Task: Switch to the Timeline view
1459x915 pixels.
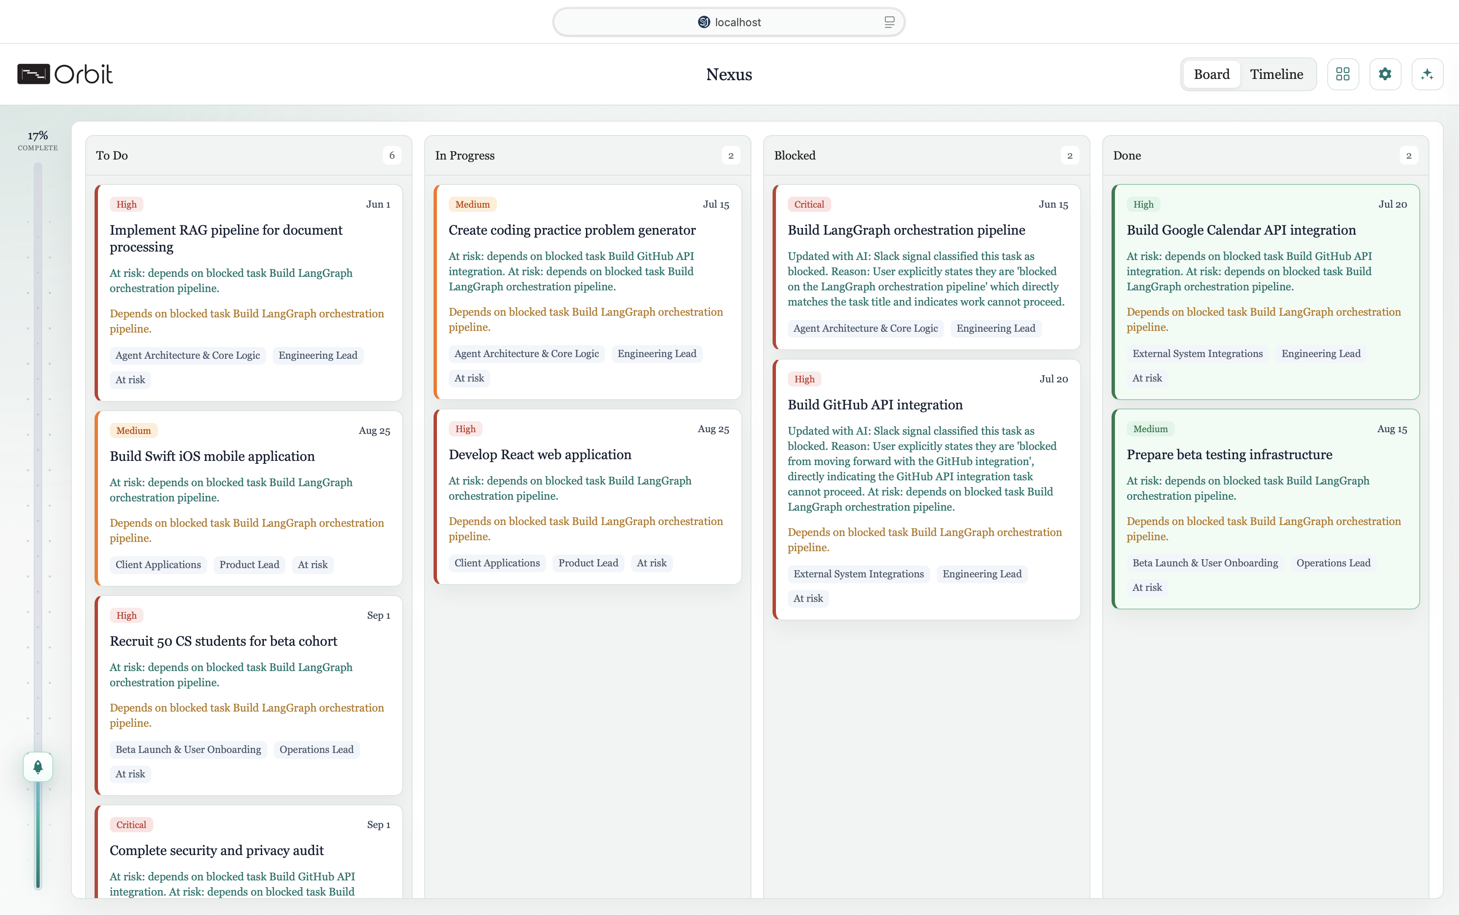Action: [1276, 74]
